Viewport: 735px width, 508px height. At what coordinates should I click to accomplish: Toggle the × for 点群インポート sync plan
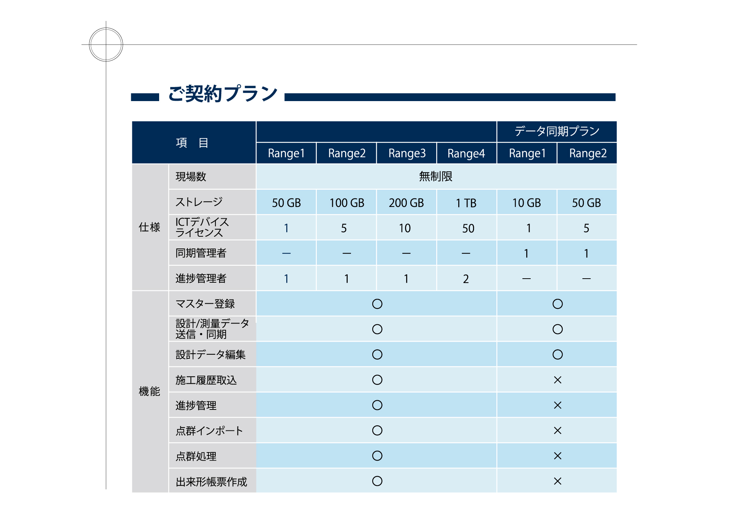557,431
